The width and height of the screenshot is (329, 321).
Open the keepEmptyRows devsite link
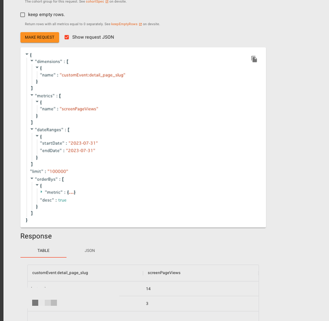click(124, 24)
